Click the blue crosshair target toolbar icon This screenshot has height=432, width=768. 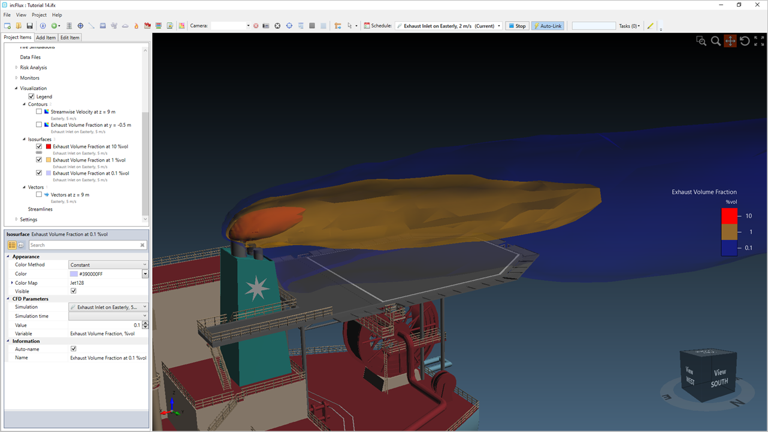tap(80, 26)
